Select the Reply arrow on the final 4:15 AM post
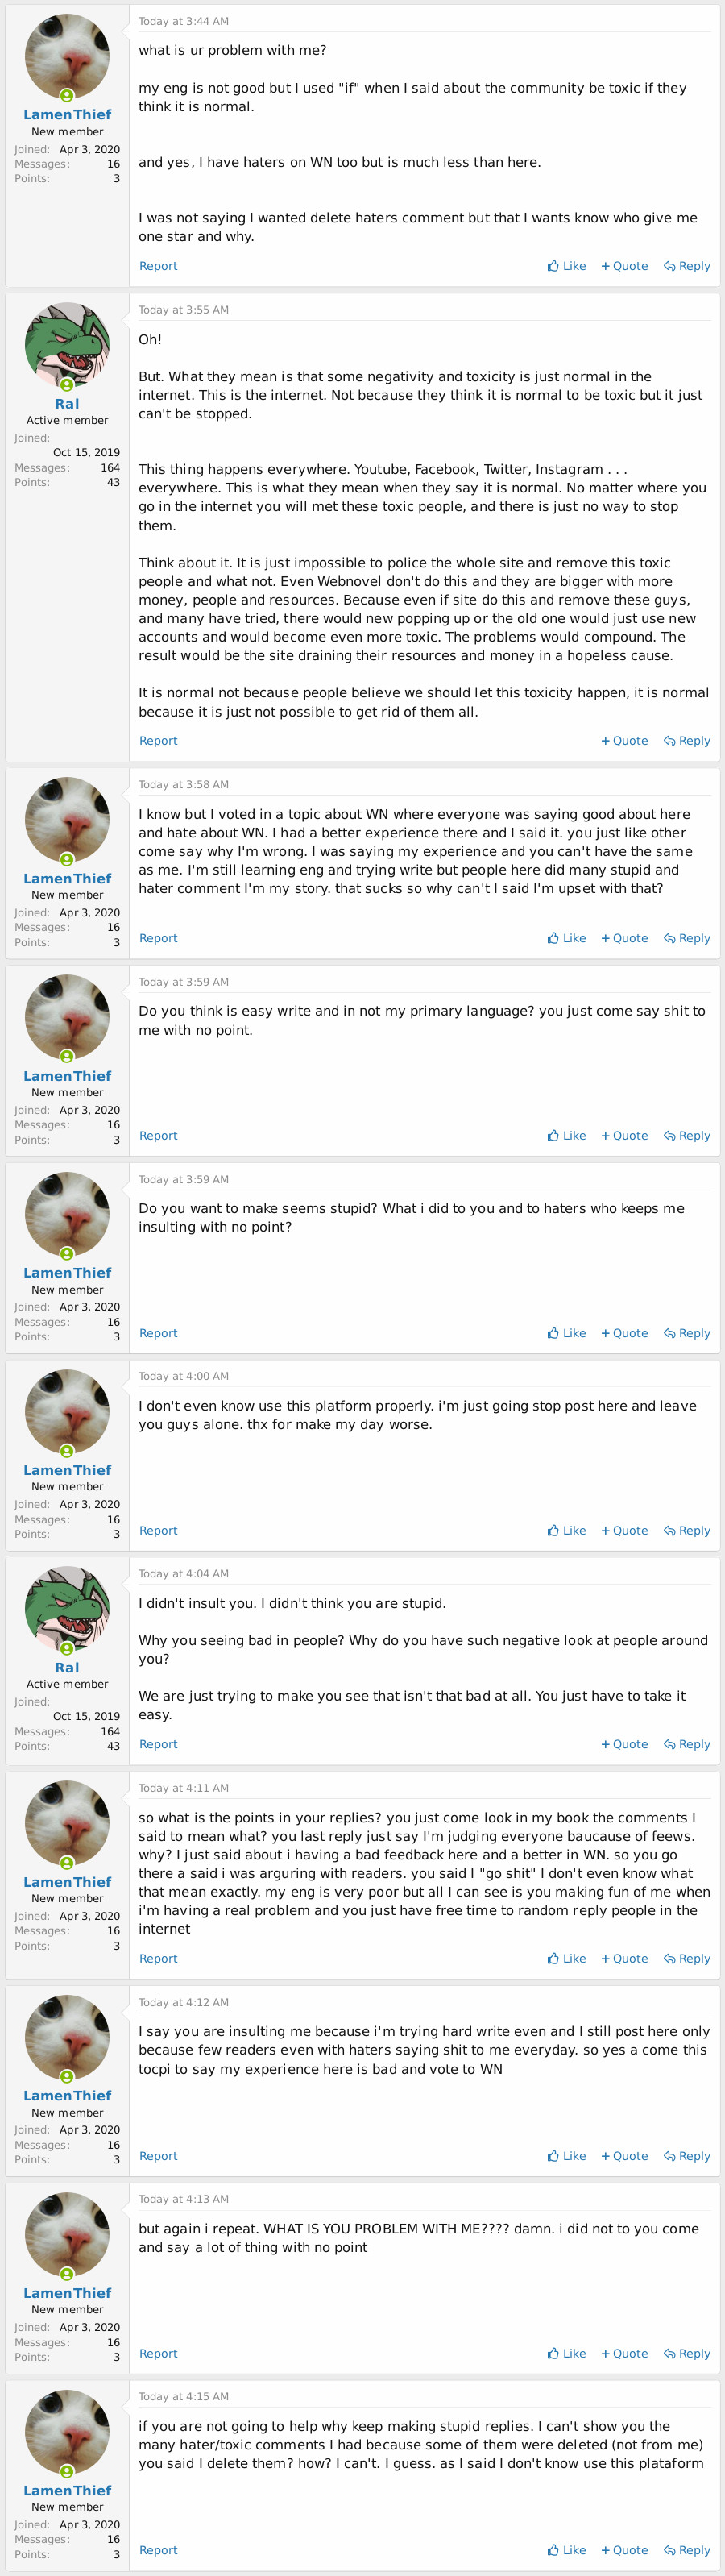This screenshot has width=725, height=2576. click(x=669, y=2549)
